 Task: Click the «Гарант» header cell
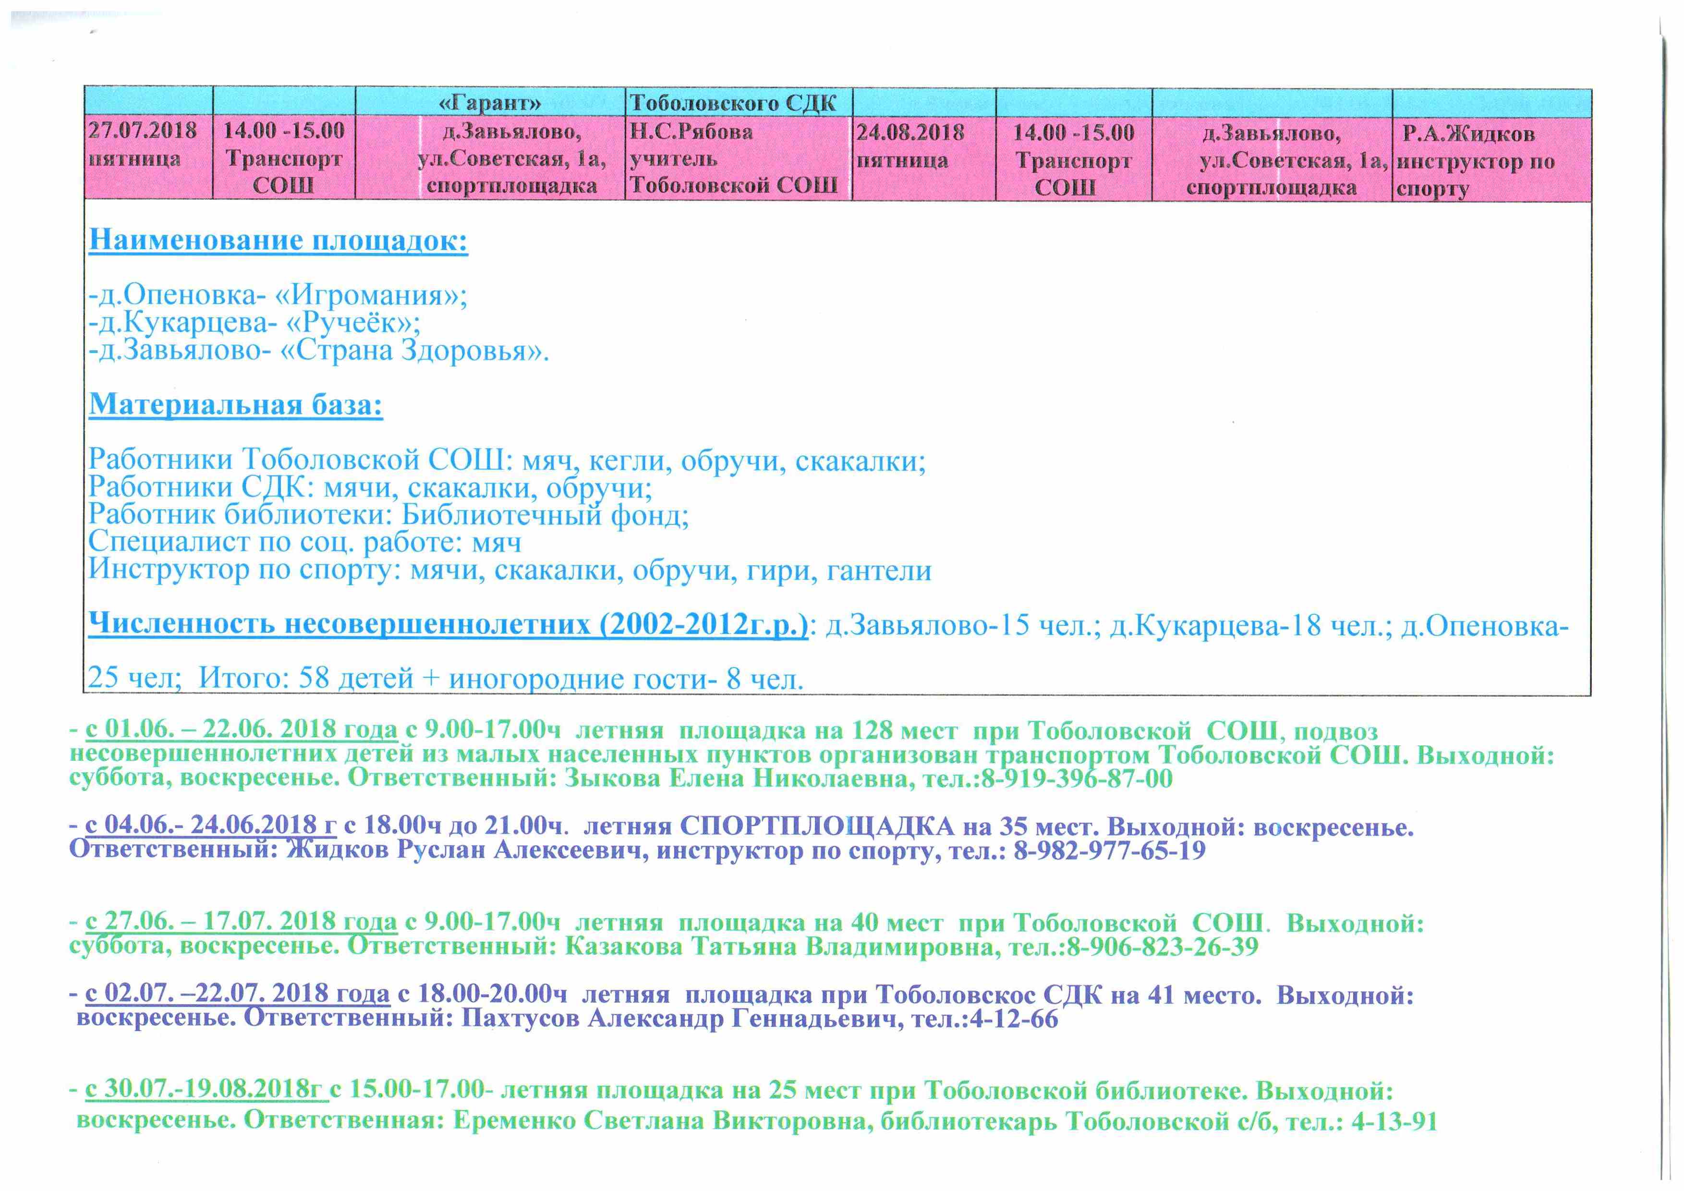pos(490,103)
